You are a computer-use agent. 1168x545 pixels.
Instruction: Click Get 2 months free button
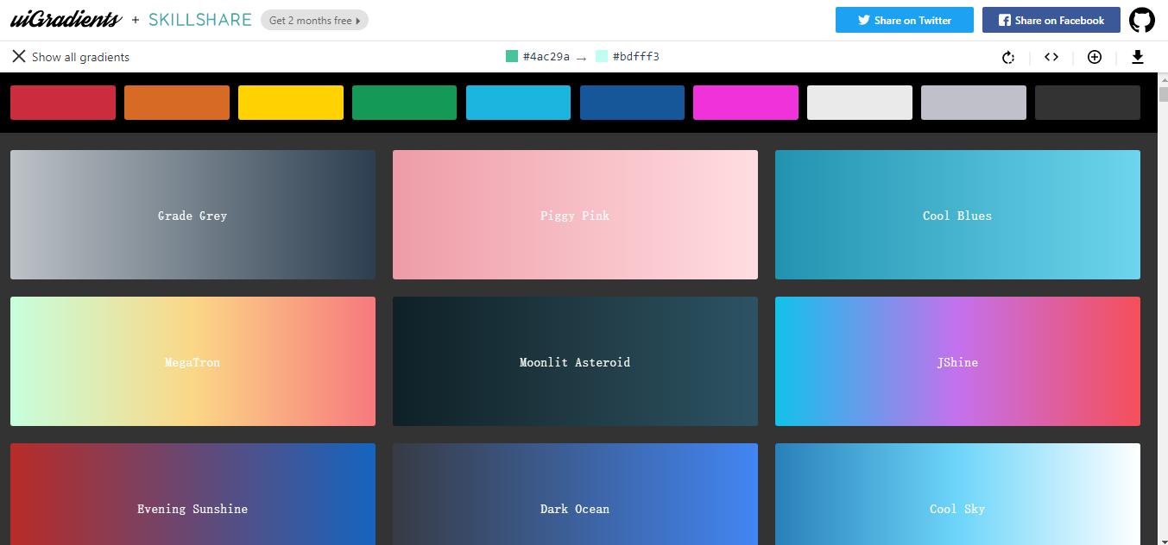[x=314, y=20]
